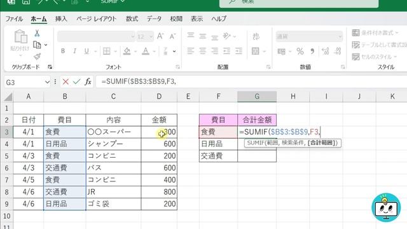Screen dimensions: 407x229
Task: Switch to the 数式 tab
Action: click(x=132, y=19)
